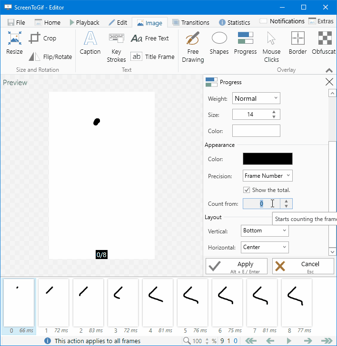Go to the first frame
Viewport: 337px width, 346px height.
[251, 341]
